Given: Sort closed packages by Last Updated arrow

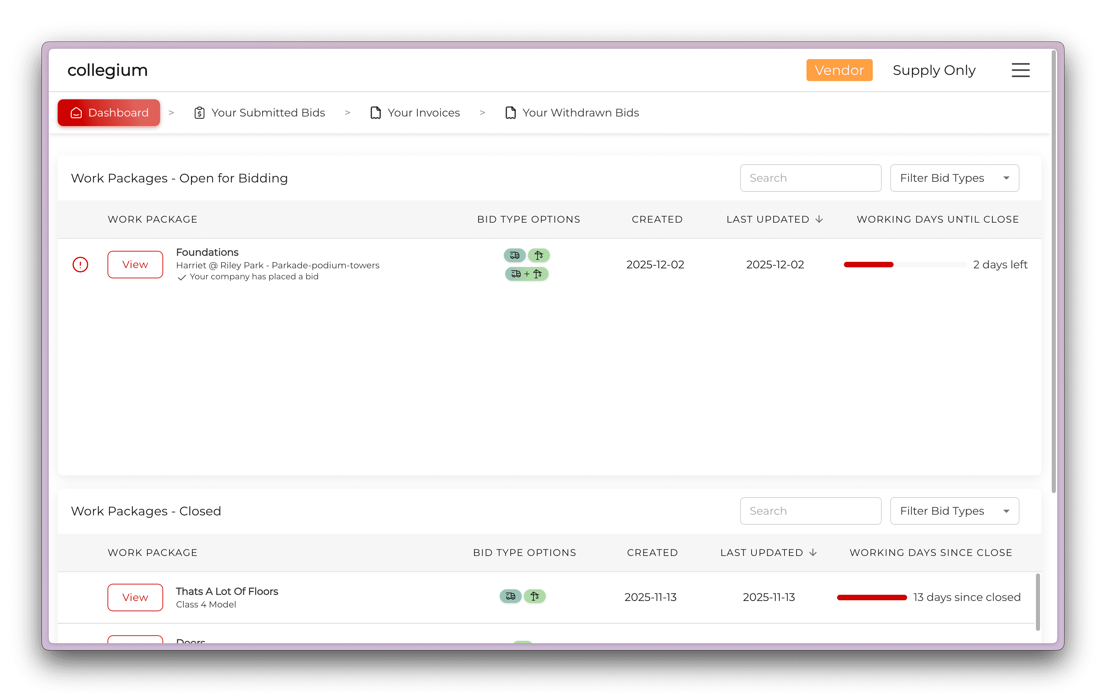Looking at the screenshot, I should (813, 553).
